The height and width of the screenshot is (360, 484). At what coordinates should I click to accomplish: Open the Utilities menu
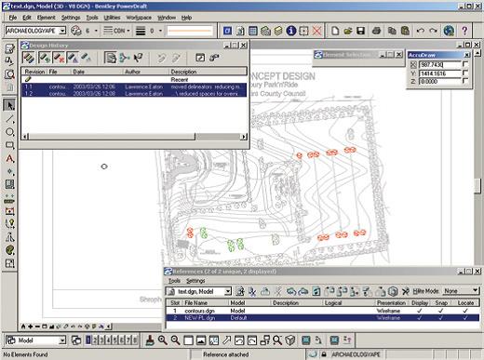(112, 18)
